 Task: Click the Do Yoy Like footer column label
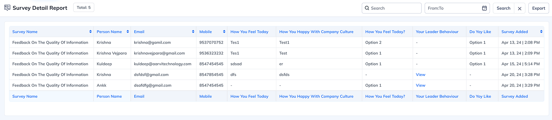480,96
